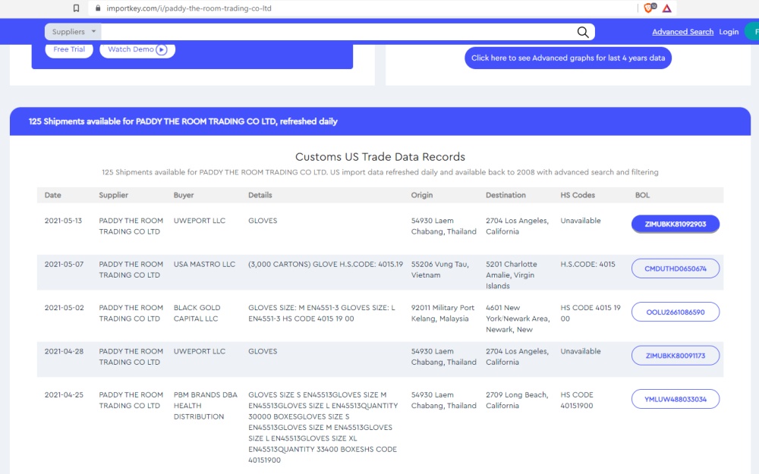Click the Brave Shields lion icon
Screen dimensions: 759x474
click(649, 8)
